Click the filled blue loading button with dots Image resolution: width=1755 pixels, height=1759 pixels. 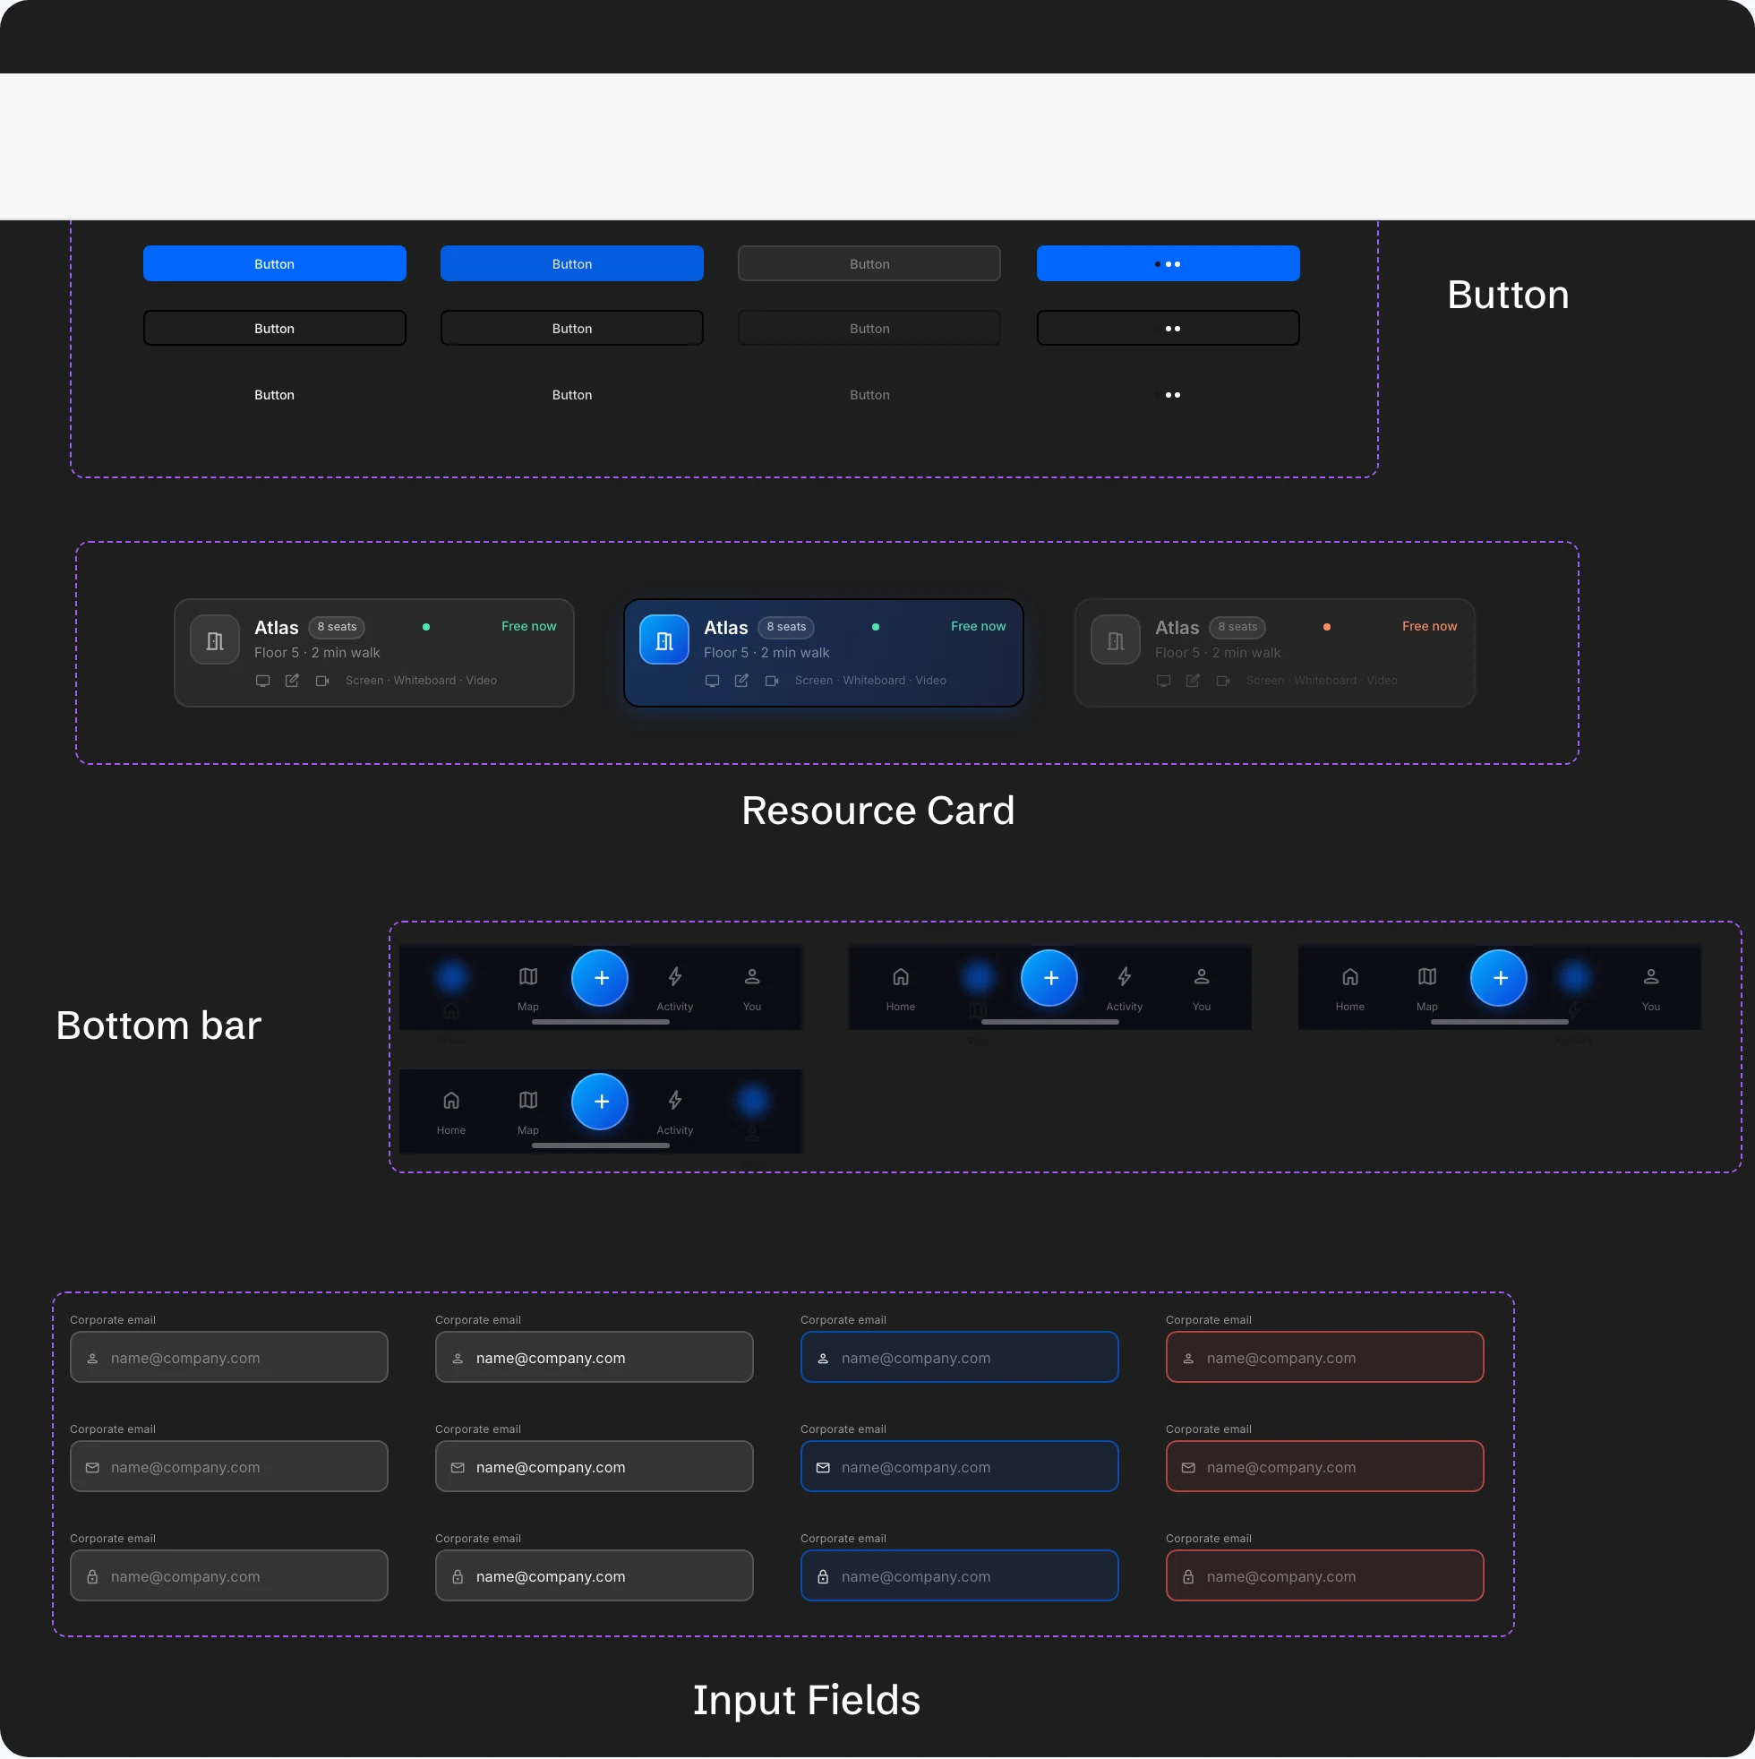click(1168, 264)
